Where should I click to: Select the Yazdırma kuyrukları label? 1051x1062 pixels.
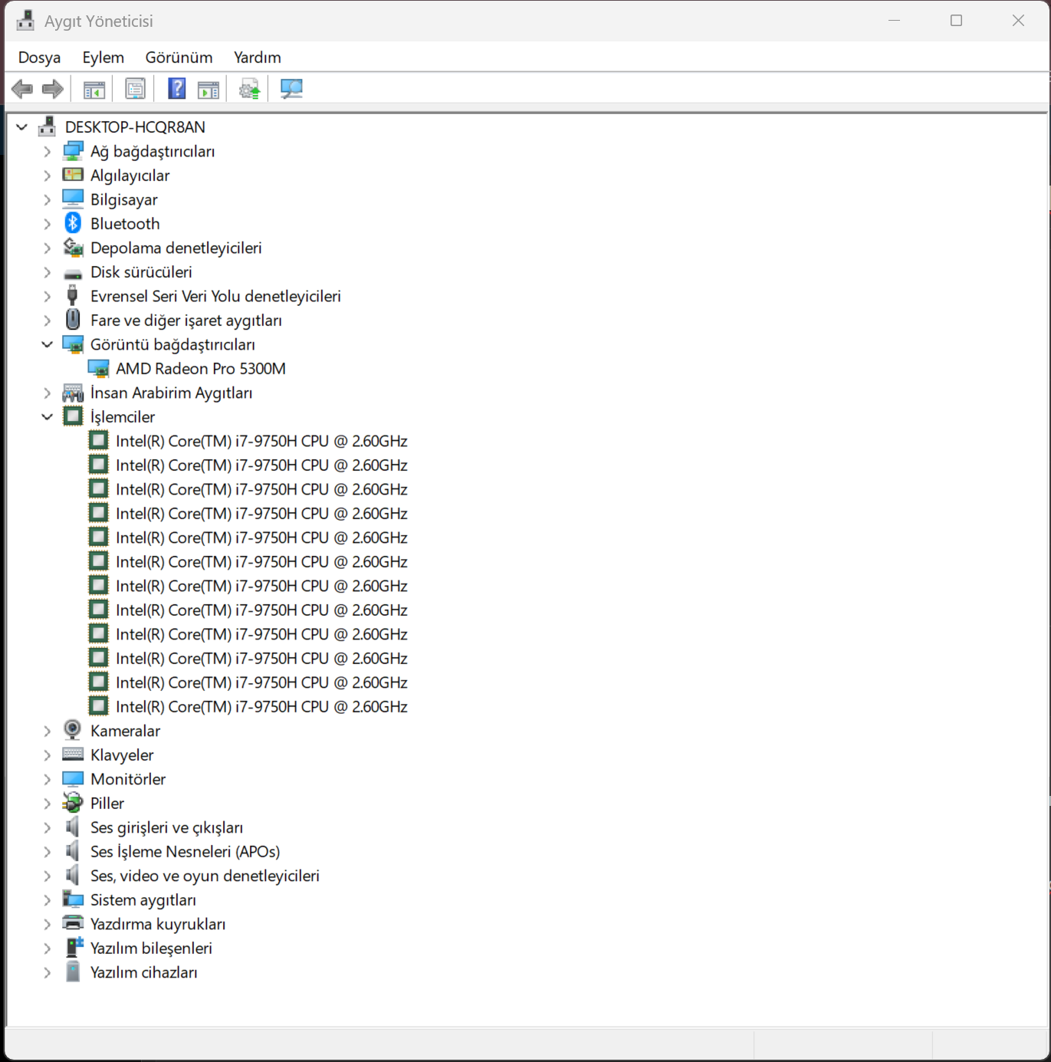click(158, 924)
